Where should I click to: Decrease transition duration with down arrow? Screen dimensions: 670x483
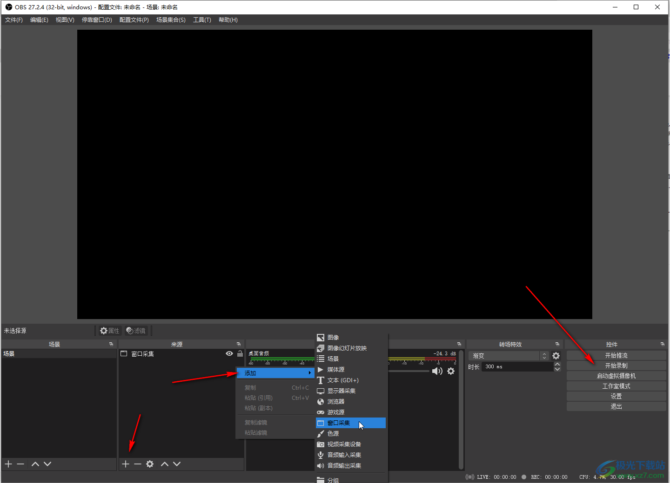coord(557,369)
